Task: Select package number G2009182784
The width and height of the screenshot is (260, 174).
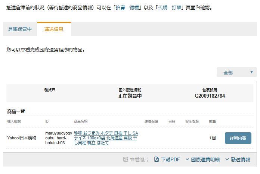Action: [x=210, y=96]
